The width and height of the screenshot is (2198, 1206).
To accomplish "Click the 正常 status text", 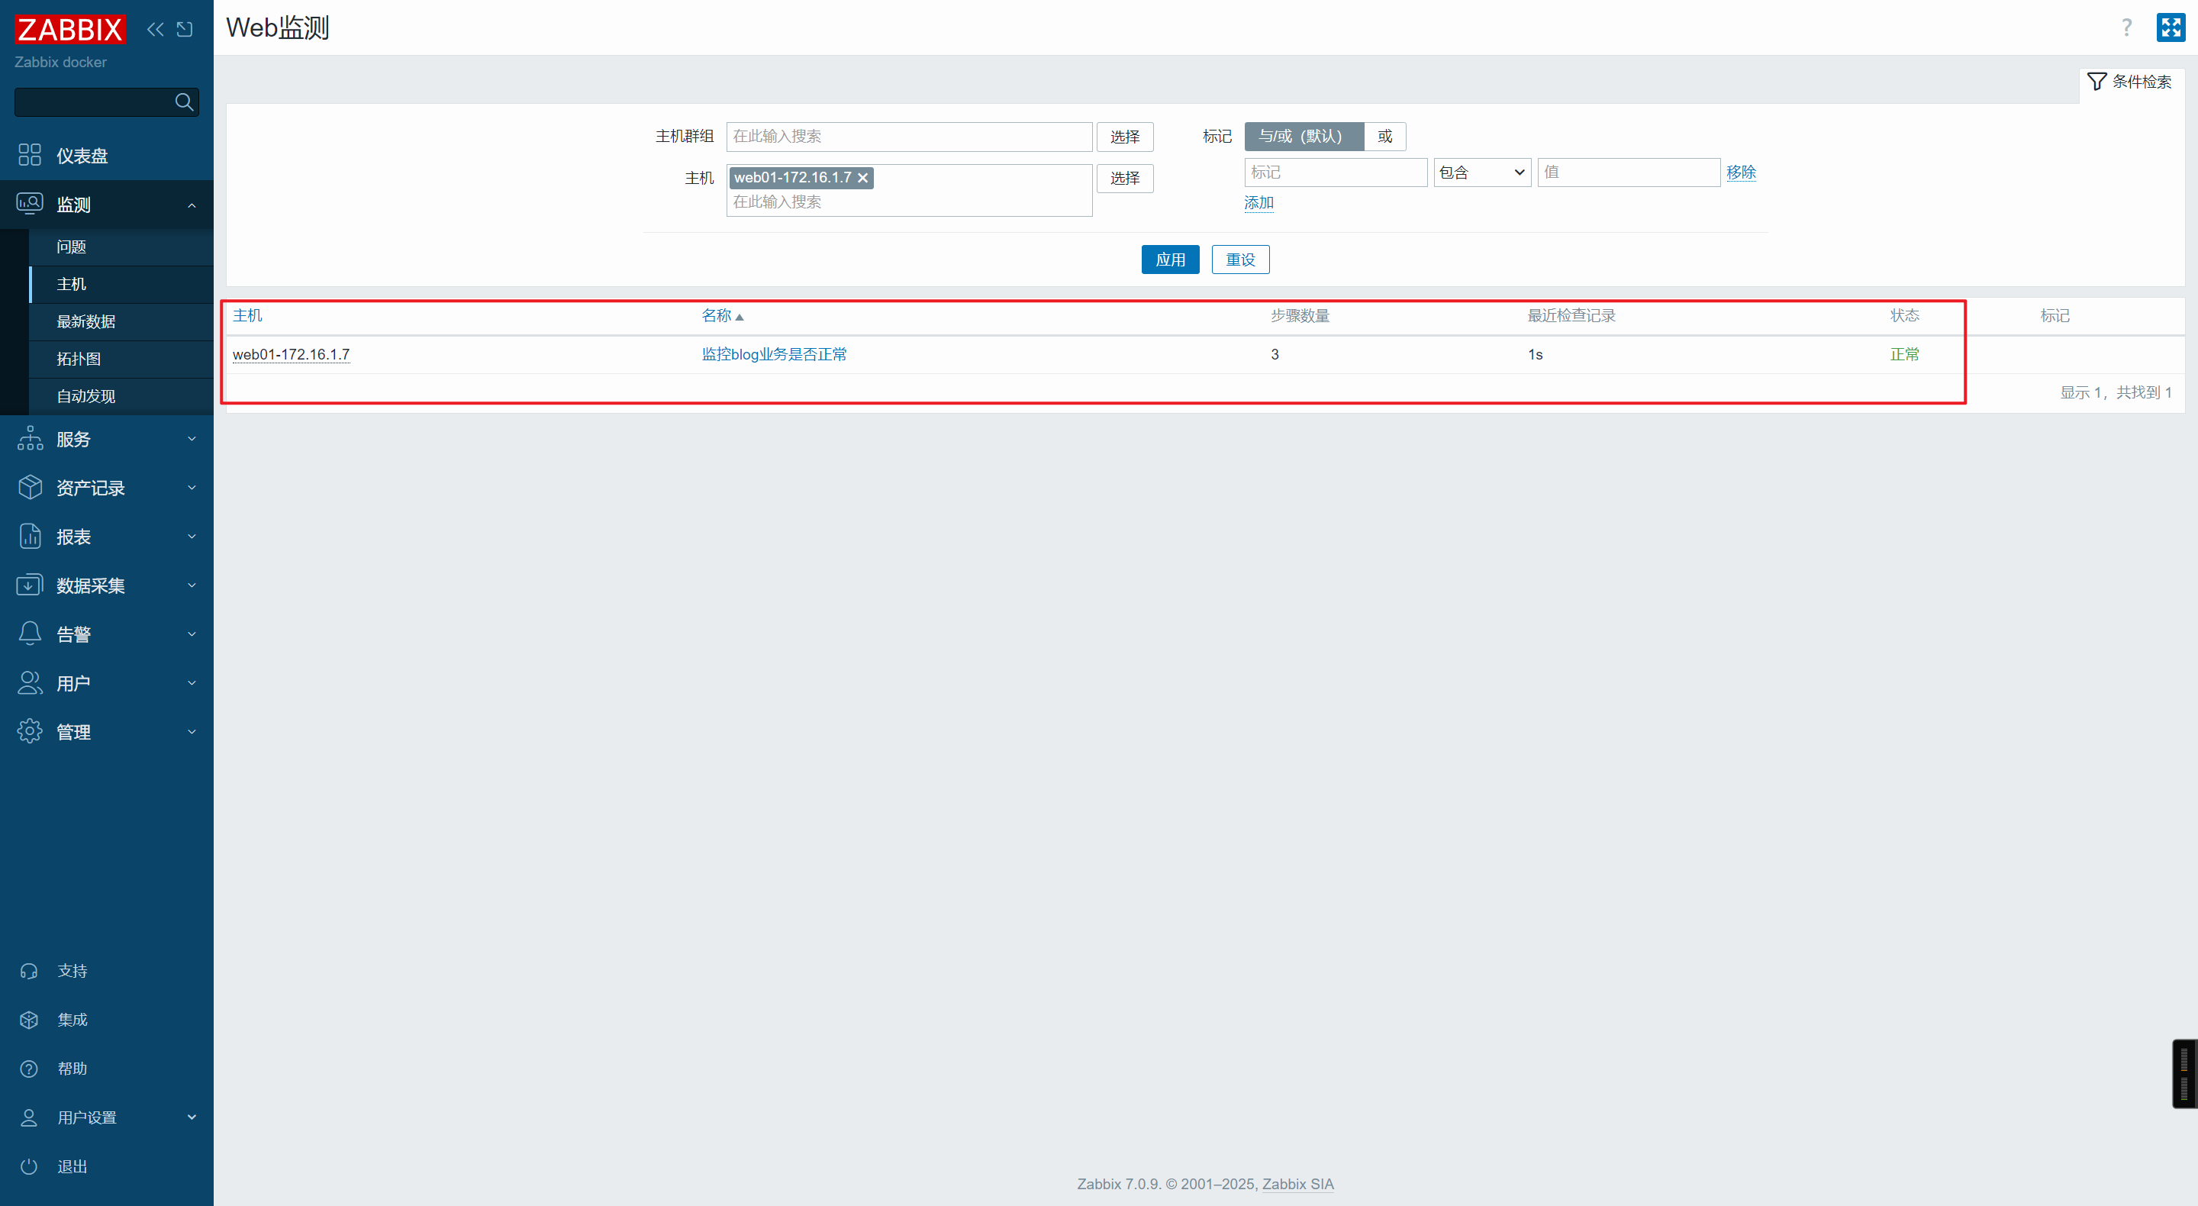I will pyautogui.click(x=1904, y=354).
